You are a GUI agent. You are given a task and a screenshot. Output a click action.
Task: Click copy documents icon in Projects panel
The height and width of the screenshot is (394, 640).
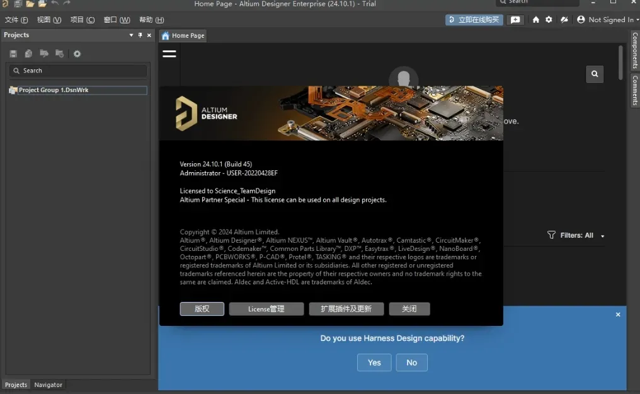coord(28,54)
